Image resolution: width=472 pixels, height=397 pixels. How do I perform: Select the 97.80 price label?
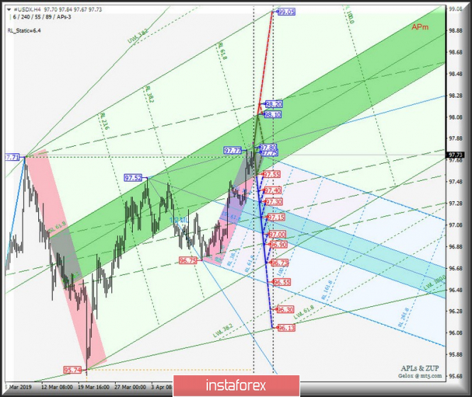(x=268, y=147)
